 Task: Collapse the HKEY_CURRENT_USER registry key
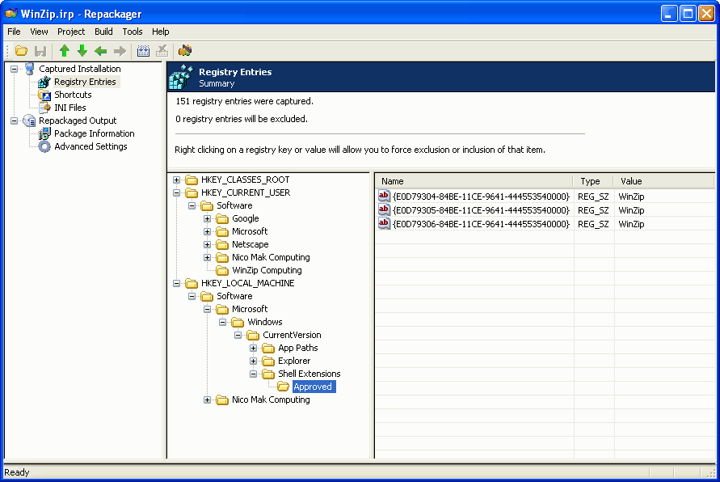(177, 192)
